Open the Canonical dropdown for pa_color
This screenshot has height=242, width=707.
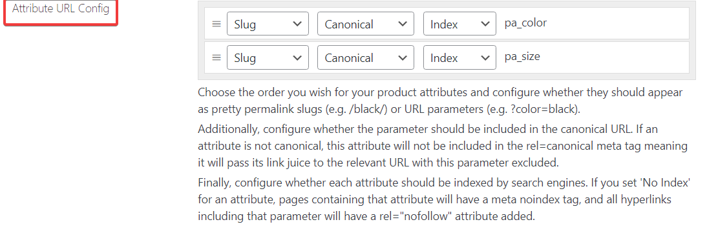(366, 24)
